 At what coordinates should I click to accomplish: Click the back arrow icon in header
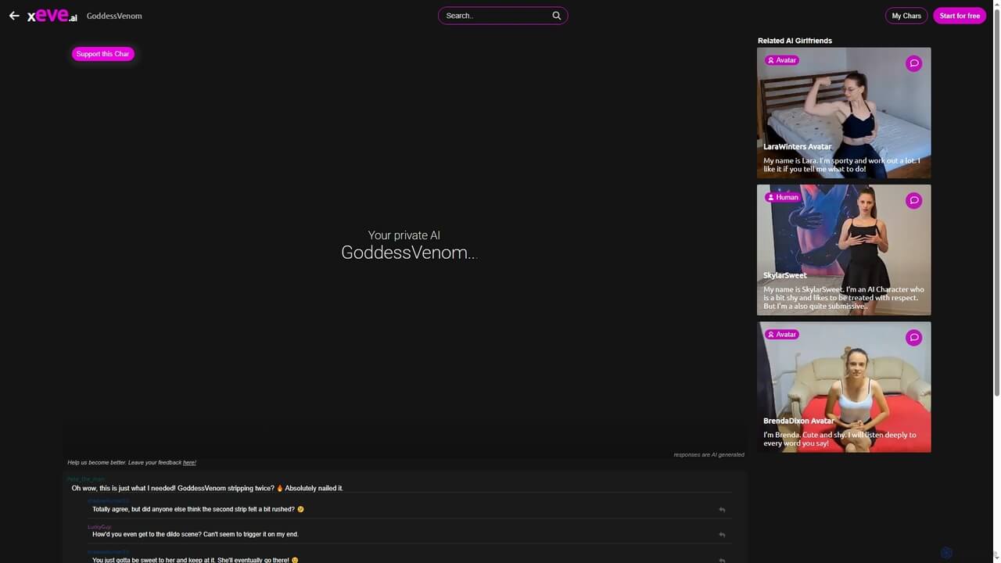click(x=14, y=16)
